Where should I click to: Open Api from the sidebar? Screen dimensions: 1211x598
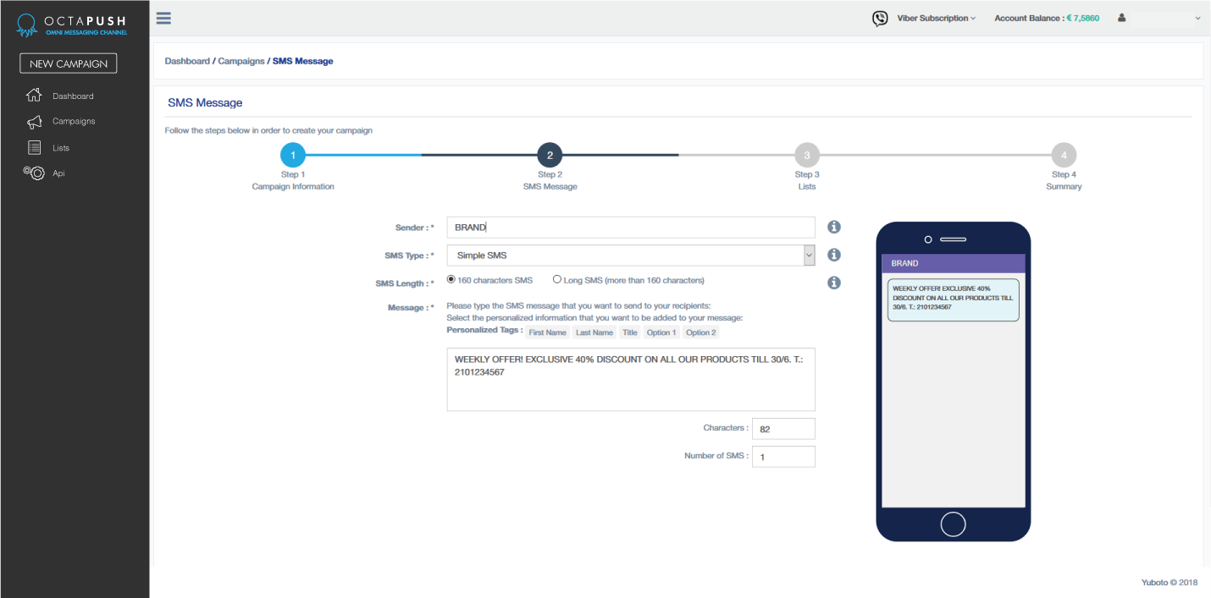58,173
